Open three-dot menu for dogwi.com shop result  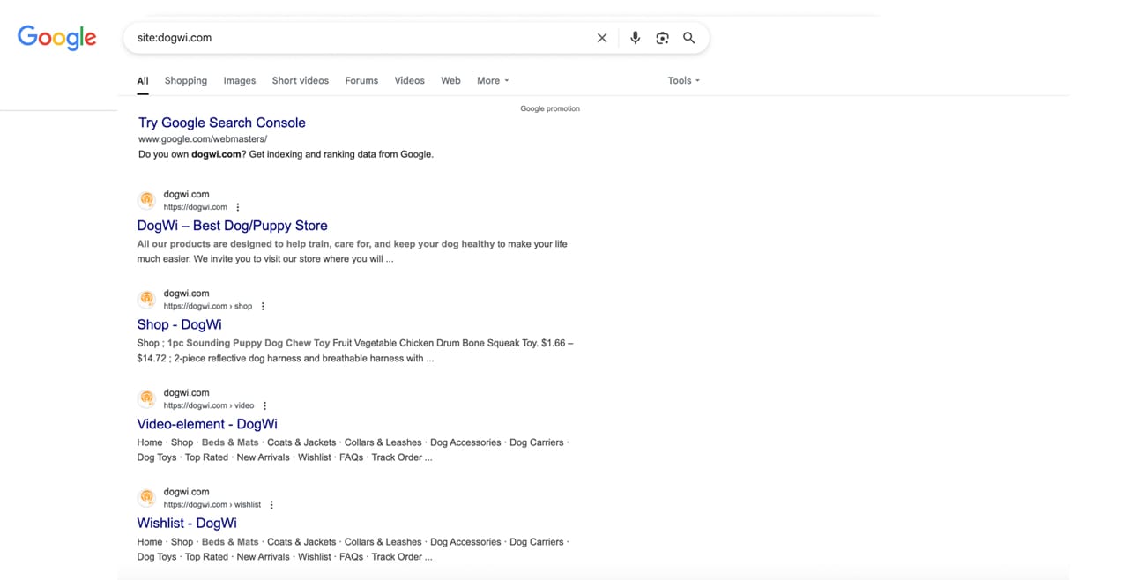coord(263,307)
